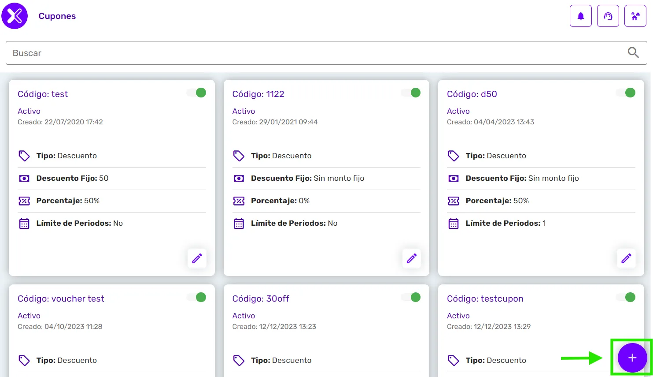Click 'Creado: 22/07/2020 17:42' text
Image resolution: width=653 pixels, height=377 pixels.
[x=60, y=122]
